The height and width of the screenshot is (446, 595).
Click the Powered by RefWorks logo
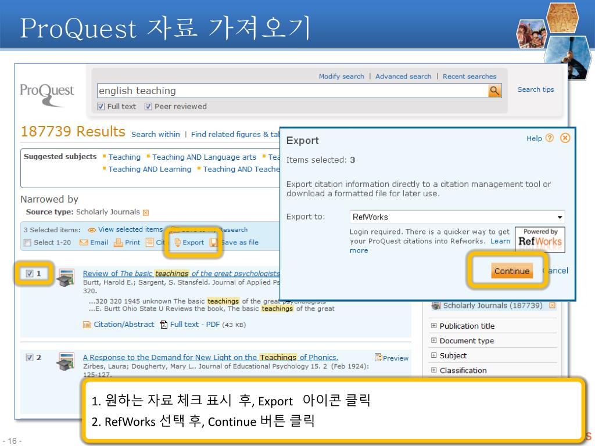(x=540, y=239)
